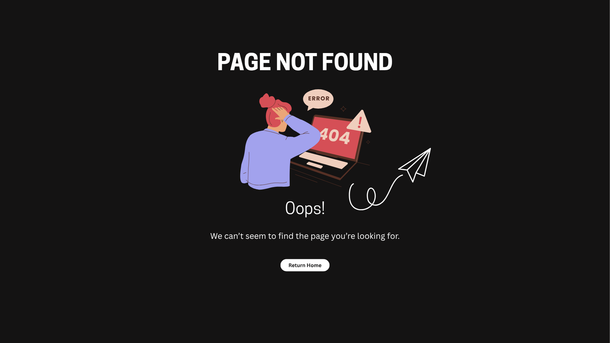The width and height of the screenshot is (610, 343).
Task: Click the looping swirl trail behind the airplane
Action: (375, 193)
